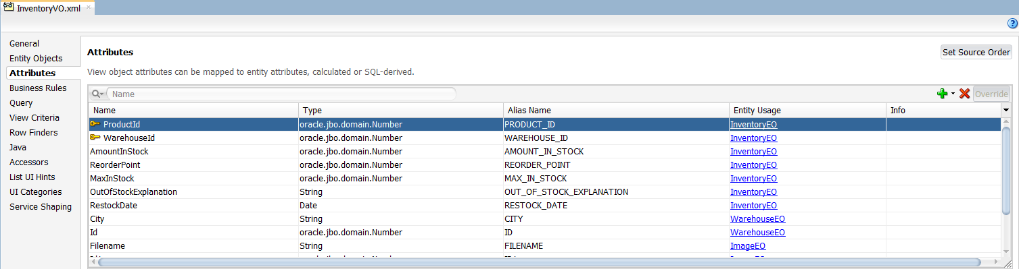Follow InventoryEO link in RestockDate row
Screen dimensions: 1019x269
coord(753,205)
